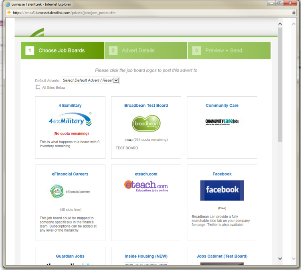Click the inner scrollbar up arrow

[280, 24]
